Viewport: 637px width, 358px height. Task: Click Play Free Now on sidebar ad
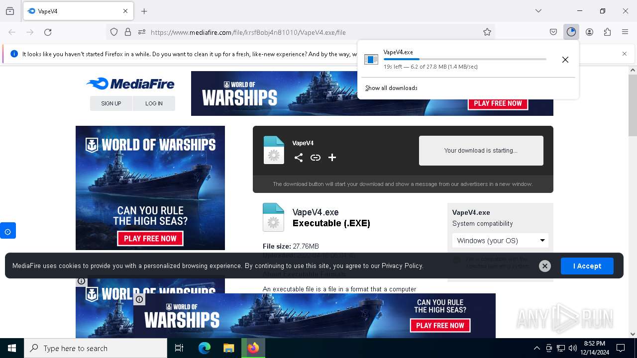coord(150,239)
